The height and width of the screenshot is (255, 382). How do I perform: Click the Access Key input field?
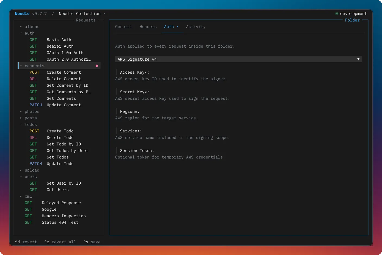239,72
